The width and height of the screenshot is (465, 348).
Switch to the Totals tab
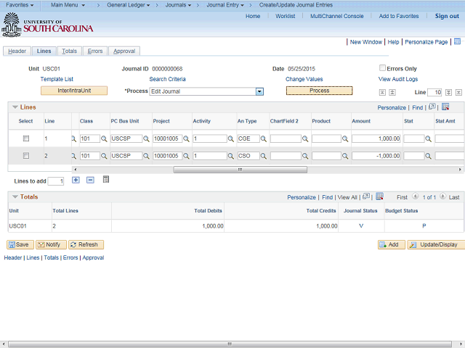point(70,51)
